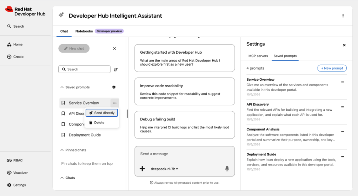Click the New chat button

[x=74, y=48]
